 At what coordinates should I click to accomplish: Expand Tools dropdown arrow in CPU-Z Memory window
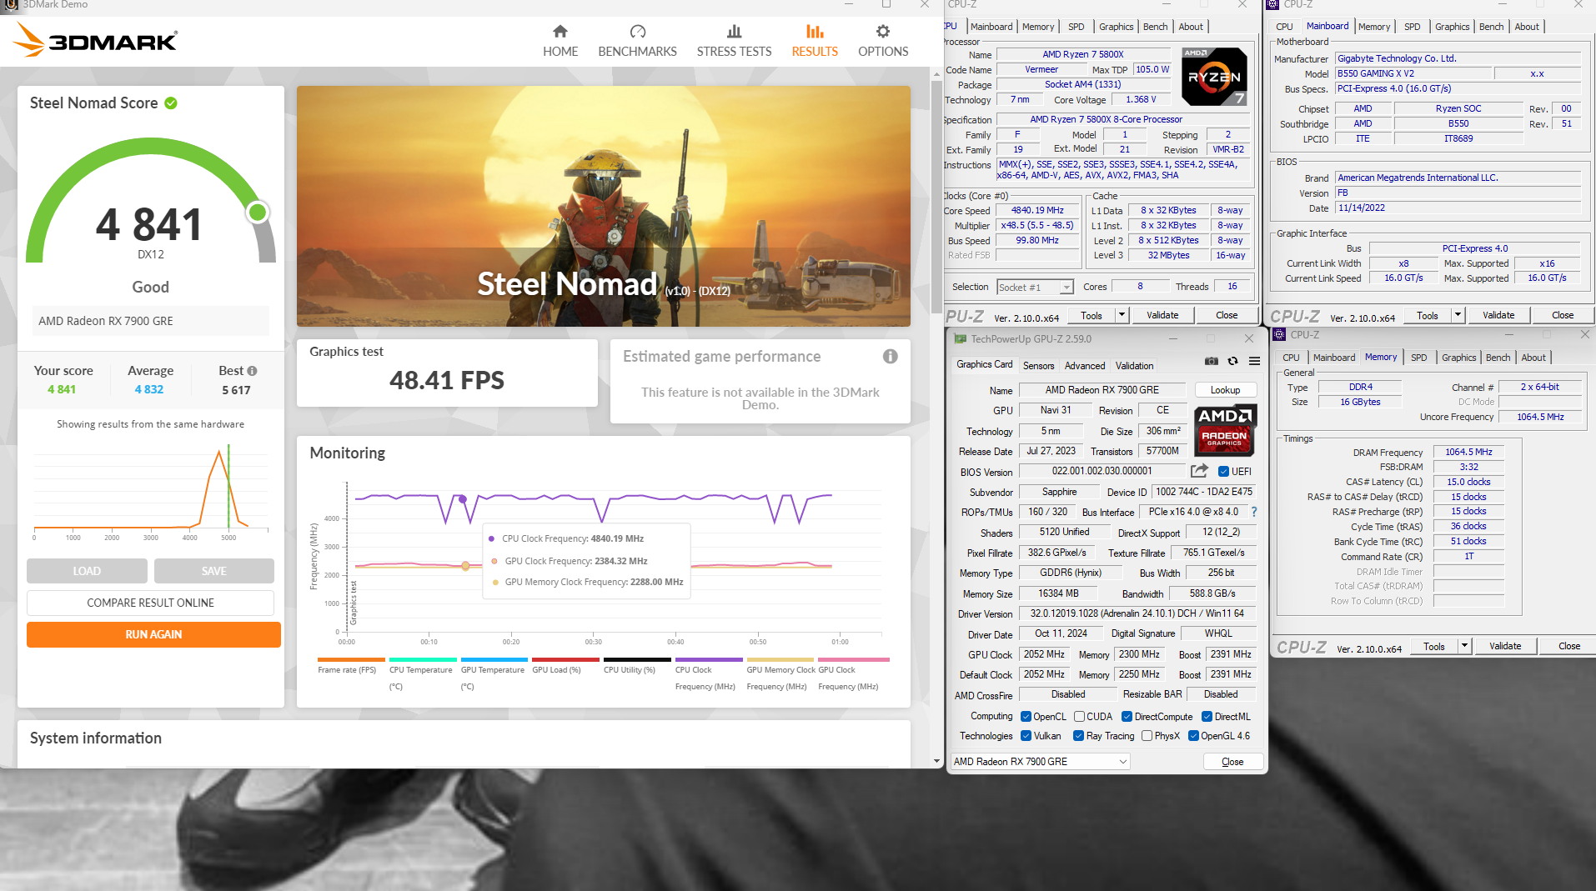(x=1464, y=646)
